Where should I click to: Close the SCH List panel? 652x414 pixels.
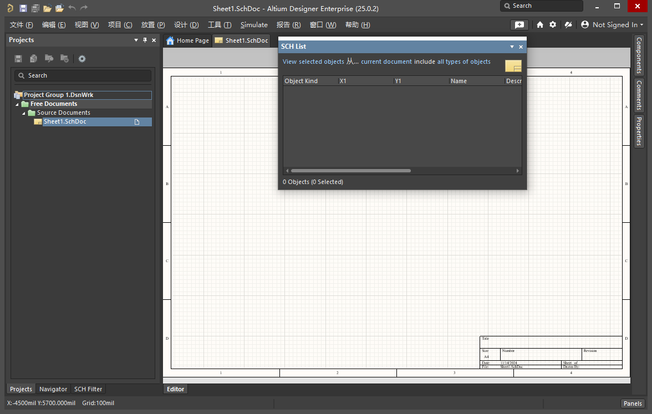521,47
